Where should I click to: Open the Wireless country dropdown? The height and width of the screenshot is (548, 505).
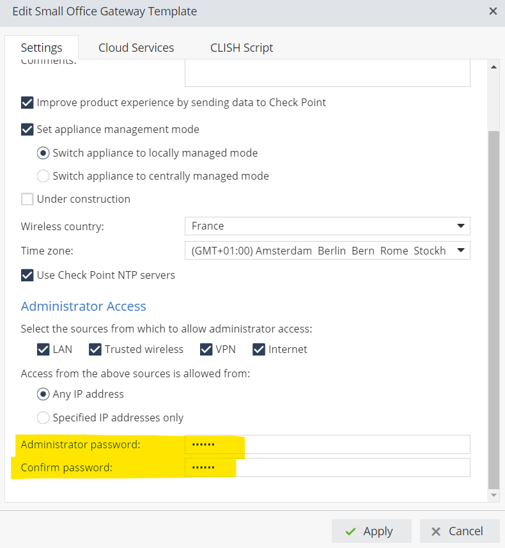[x=327, y=226]
